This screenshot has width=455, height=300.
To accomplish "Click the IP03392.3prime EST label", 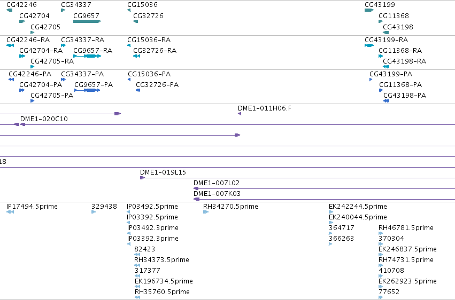I will tap(152, 239).
